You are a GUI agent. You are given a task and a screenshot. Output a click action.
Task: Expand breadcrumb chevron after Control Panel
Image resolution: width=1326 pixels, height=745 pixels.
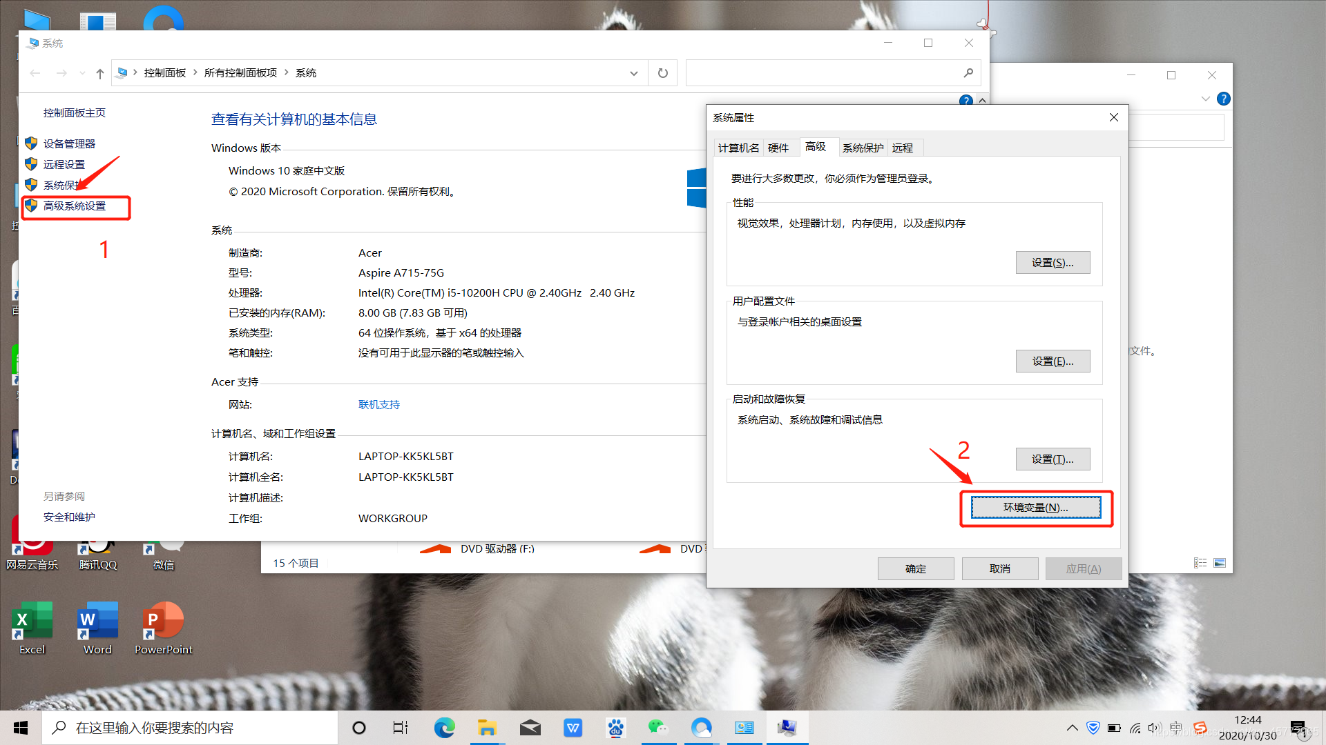click(195, 72)
